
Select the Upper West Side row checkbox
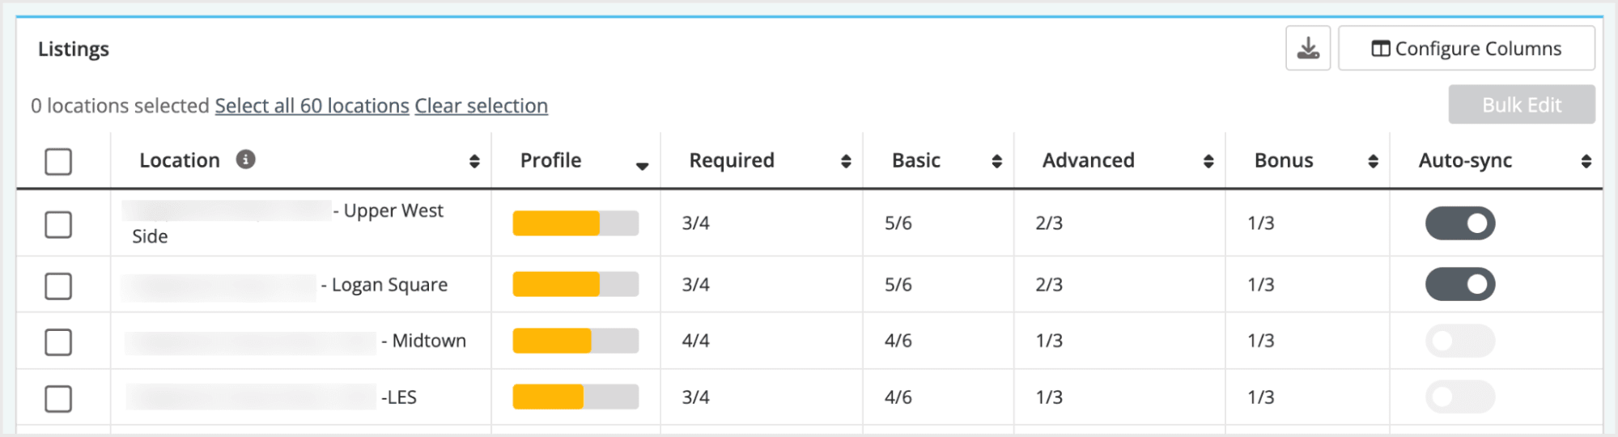[x=58, y=224]
